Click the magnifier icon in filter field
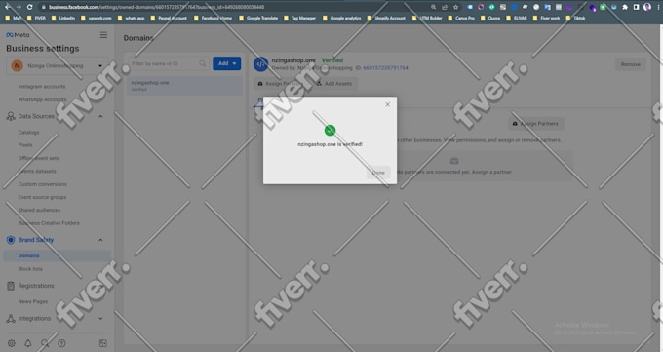663x352 pixels. pos(203,63)
